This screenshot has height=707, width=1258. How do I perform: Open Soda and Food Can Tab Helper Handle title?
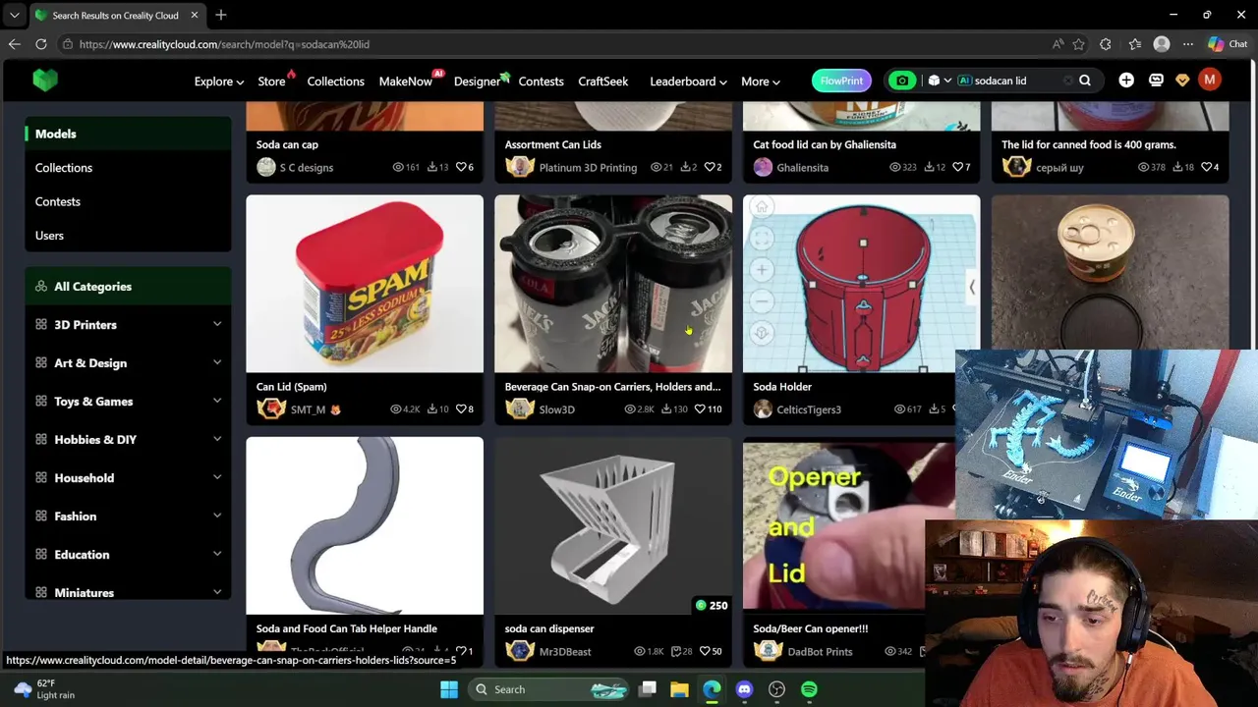coord(346,628)
